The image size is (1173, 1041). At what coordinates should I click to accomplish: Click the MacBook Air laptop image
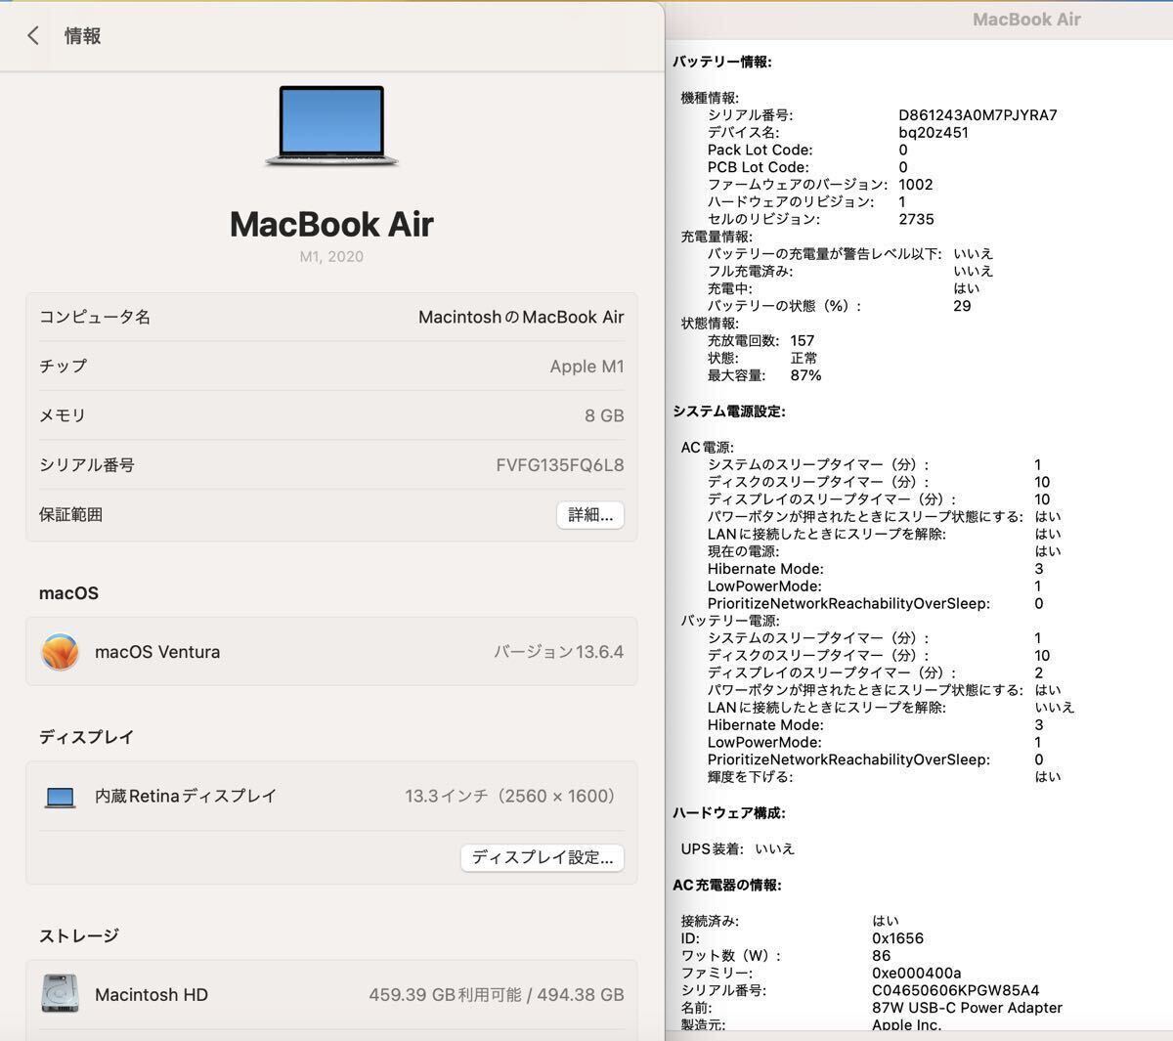(x=332, y=126)
